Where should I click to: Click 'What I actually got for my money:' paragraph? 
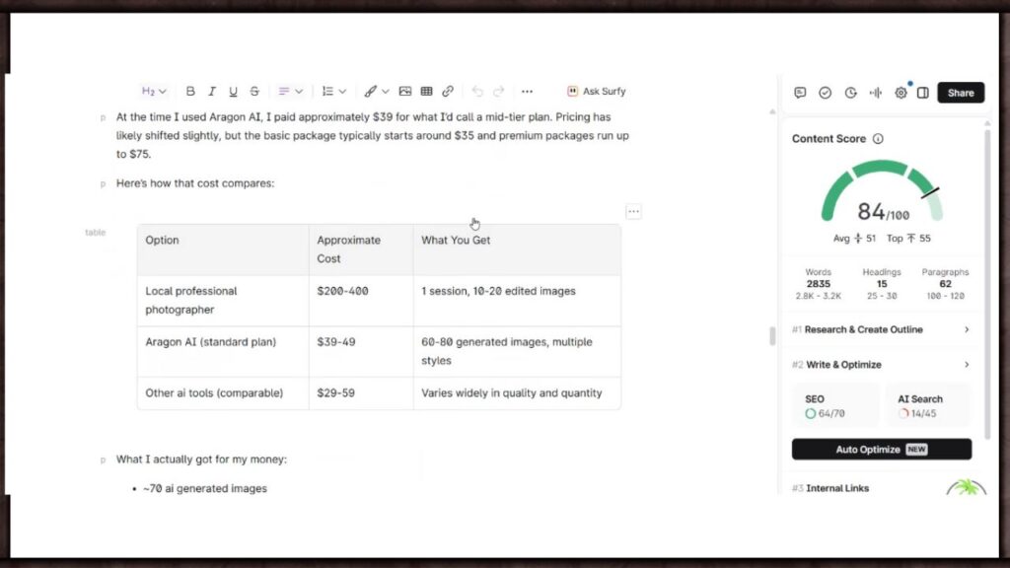pyautogui.click(x=201, y=460)
